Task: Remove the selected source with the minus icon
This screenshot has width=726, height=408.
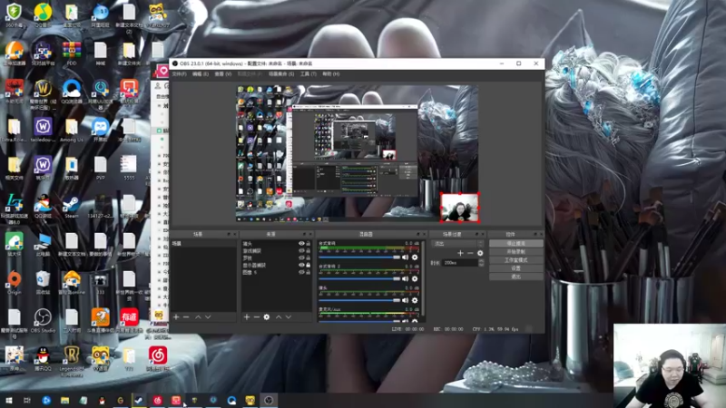Action: coord(257,317)
